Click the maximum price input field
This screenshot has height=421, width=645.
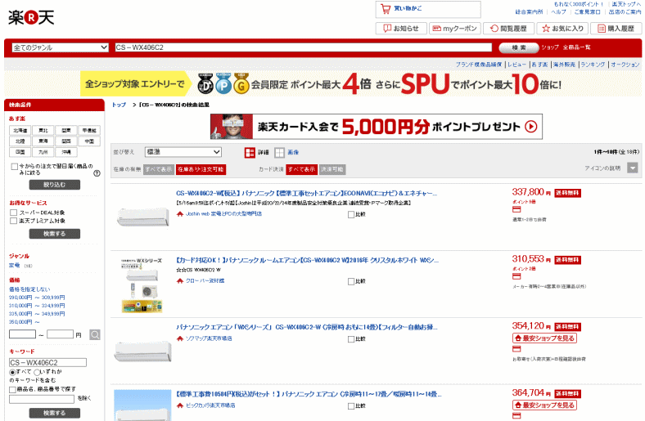[x=60, y=334]
